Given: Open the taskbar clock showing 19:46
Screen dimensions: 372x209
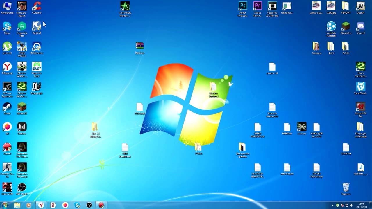Looking at the screenshot, I should [x=362, y=205].
